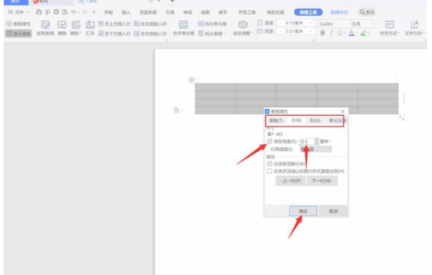Click the highlight color pen icon
This screenshot has width=432, height=275.
[363, 33]
